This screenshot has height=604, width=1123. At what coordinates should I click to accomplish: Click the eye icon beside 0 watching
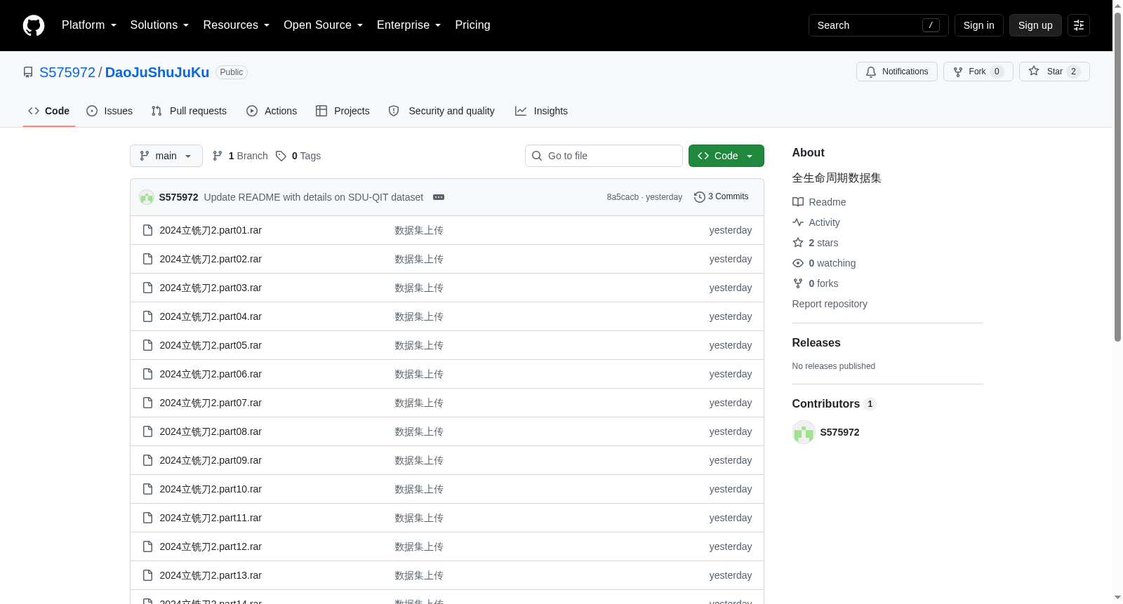[x=798, y=263]
